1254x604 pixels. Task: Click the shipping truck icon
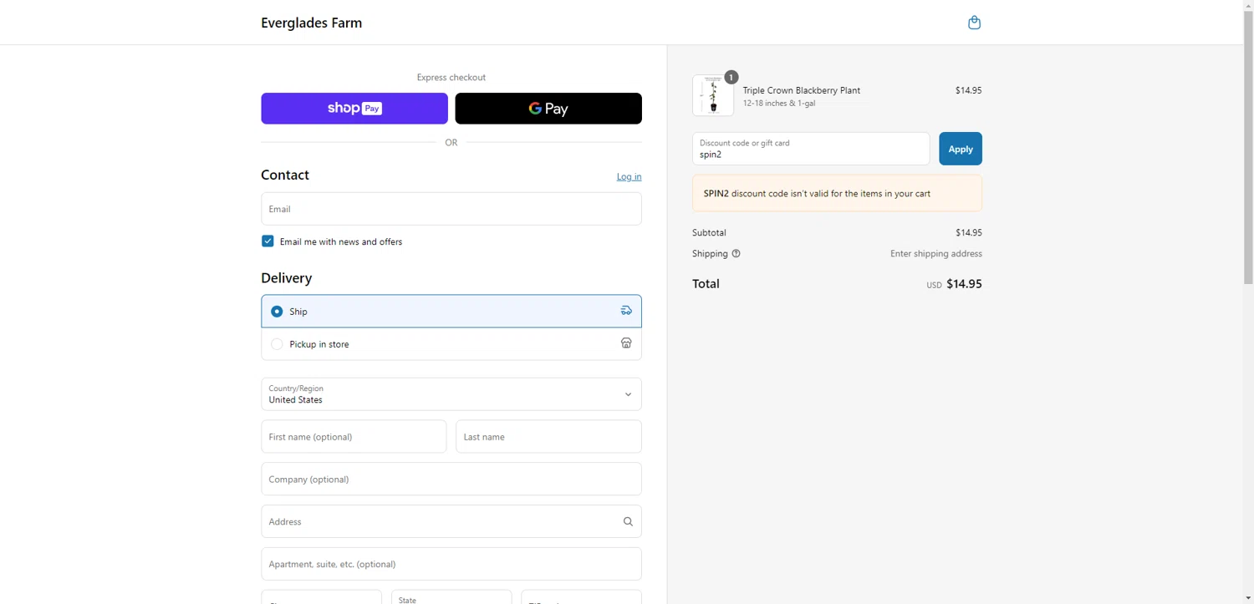[626, 311]
